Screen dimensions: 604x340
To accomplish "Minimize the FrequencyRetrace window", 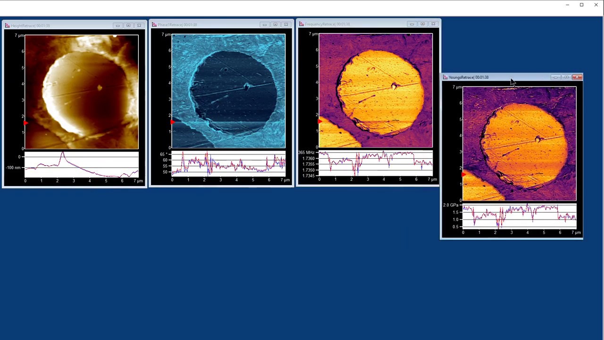I will (x=412, y=24).
